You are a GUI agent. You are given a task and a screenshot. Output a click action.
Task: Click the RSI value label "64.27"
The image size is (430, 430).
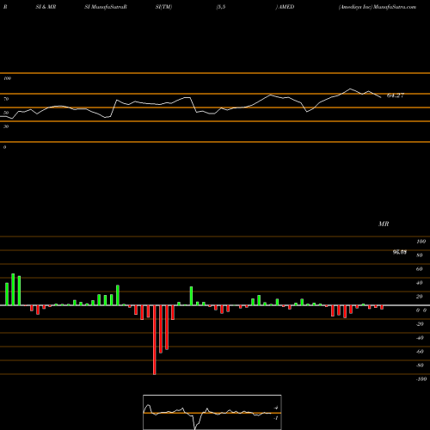pos(396,95)
